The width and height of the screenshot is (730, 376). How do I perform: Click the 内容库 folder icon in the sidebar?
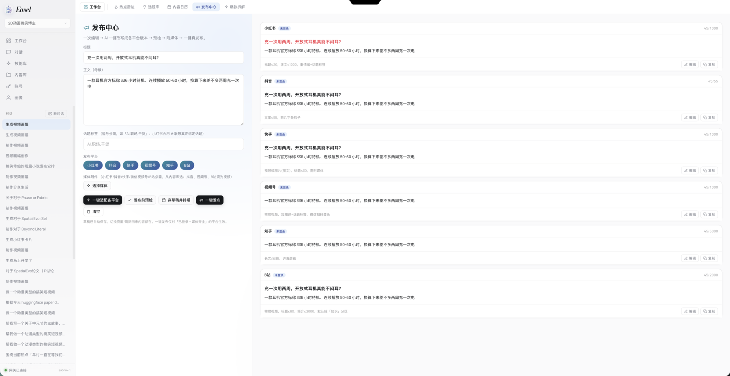coord(9,75)
